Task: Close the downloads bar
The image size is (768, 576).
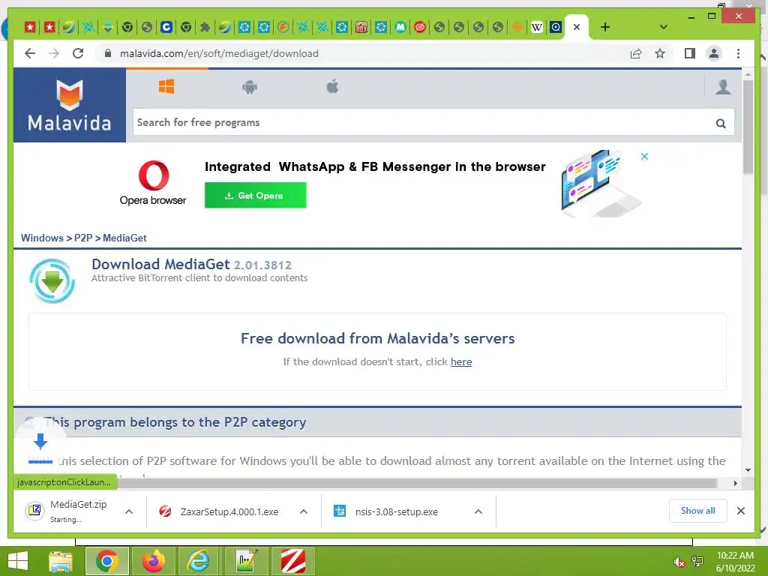Action: [740, 511]
